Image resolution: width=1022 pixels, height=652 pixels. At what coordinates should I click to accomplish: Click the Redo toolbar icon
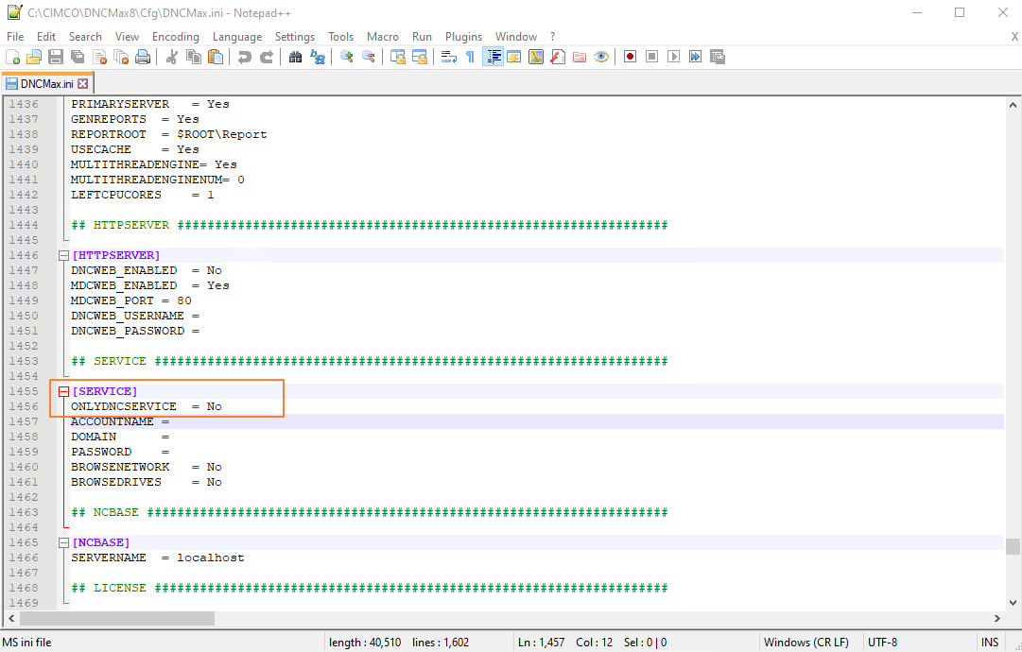267,58
